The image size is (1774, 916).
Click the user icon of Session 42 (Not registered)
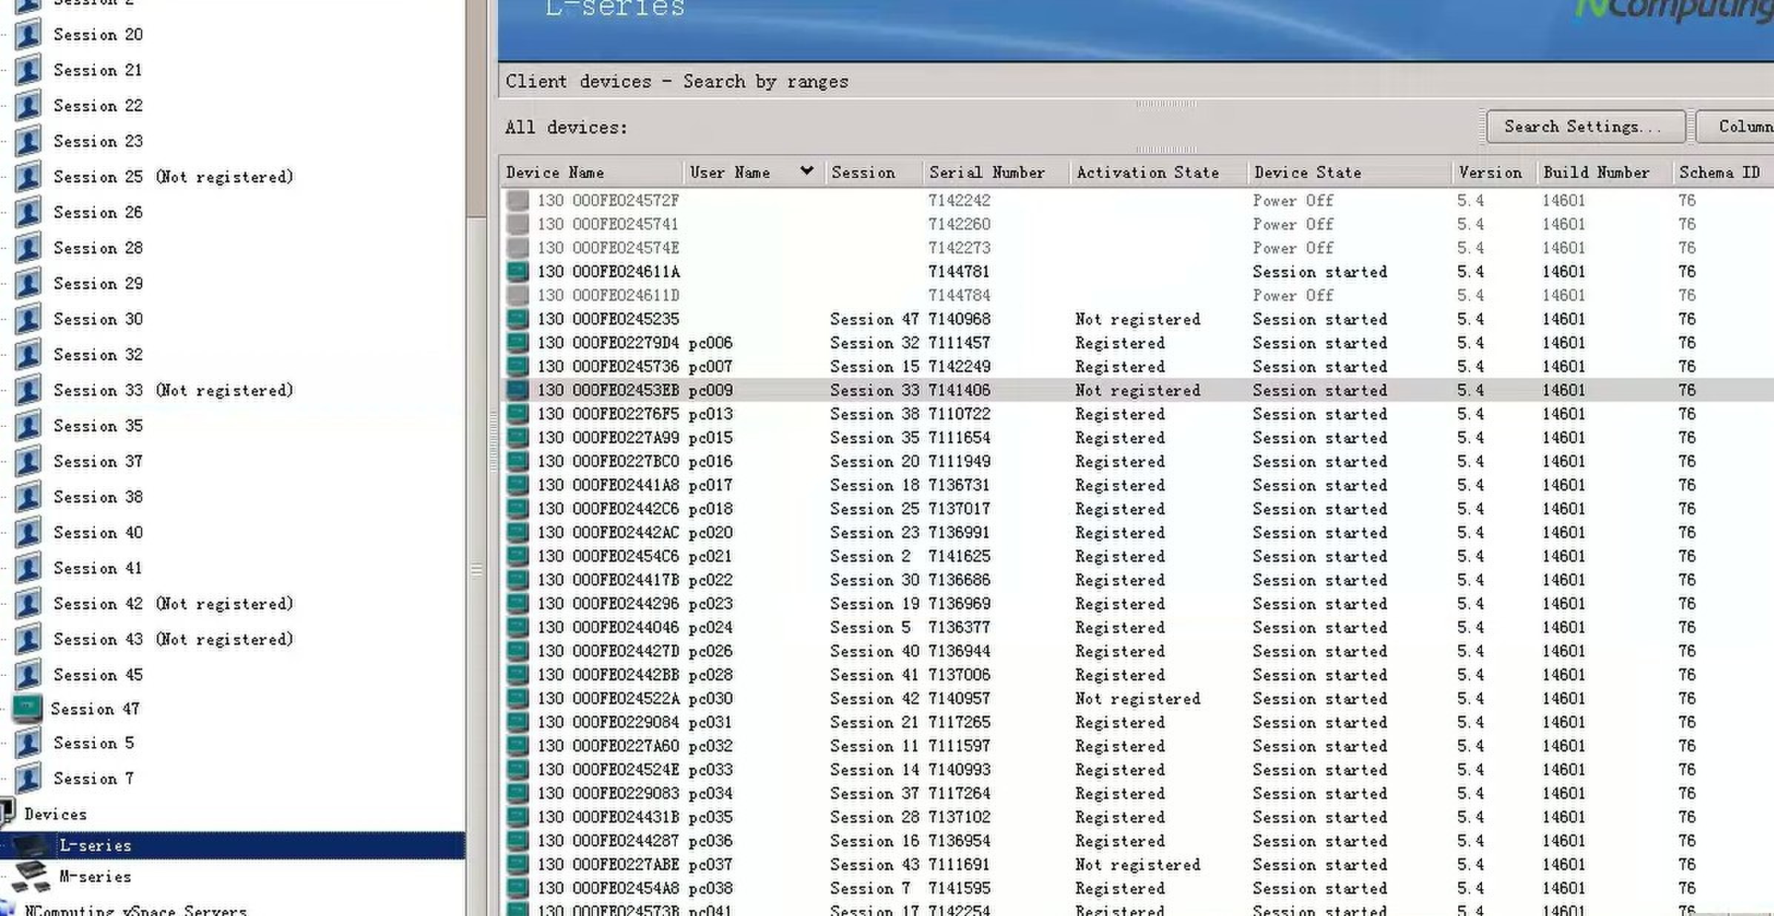[x=28, y=604]
